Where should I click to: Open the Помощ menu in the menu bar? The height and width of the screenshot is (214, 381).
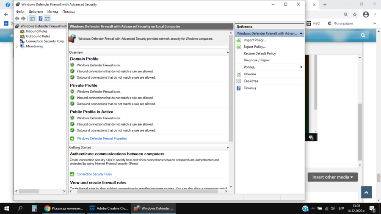tap(69, 12)
